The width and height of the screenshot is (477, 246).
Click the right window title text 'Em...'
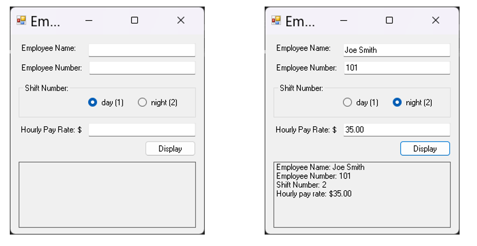[300, 21]
